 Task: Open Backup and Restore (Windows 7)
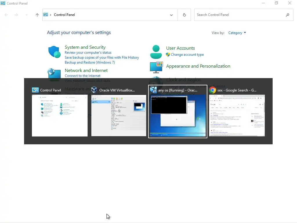pos(90,62)
